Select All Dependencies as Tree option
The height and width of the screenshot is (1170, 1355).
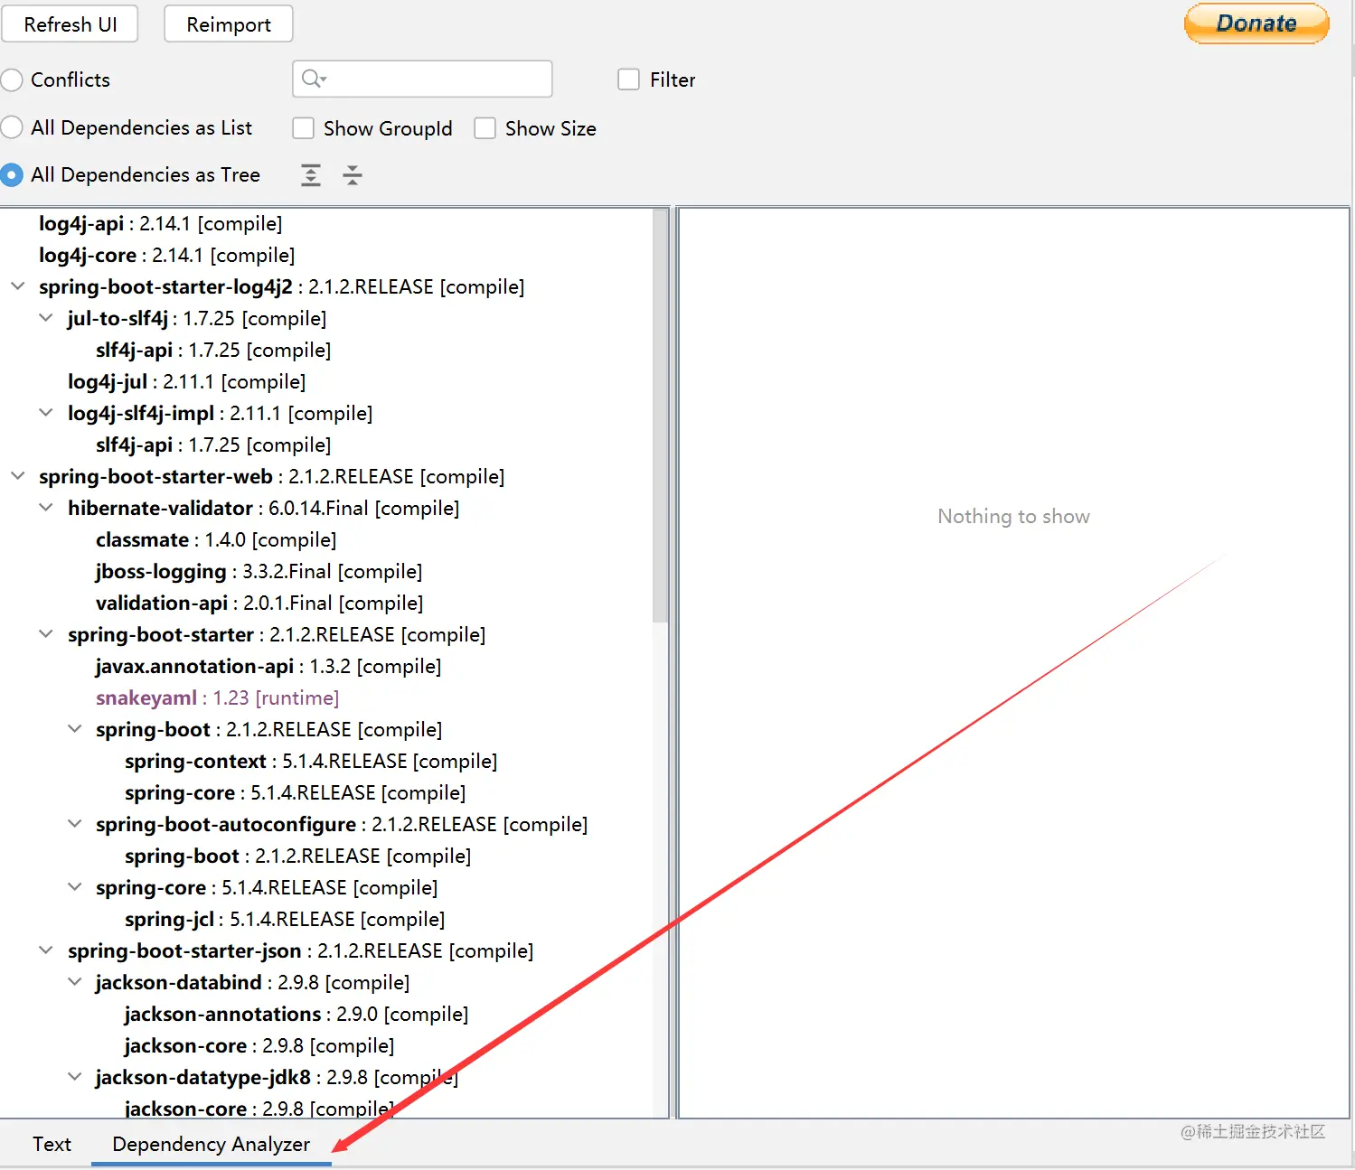coord(12,174)
